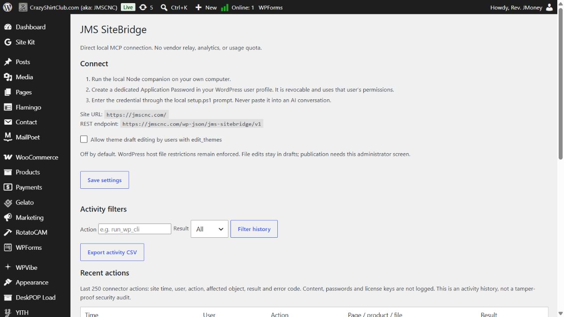Click the plus icon beside New
Viewport: 564px width, 317px height.
point(198,7)
